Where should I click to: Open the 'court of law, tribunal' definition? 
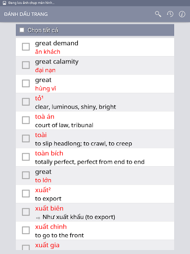point(64,126)
